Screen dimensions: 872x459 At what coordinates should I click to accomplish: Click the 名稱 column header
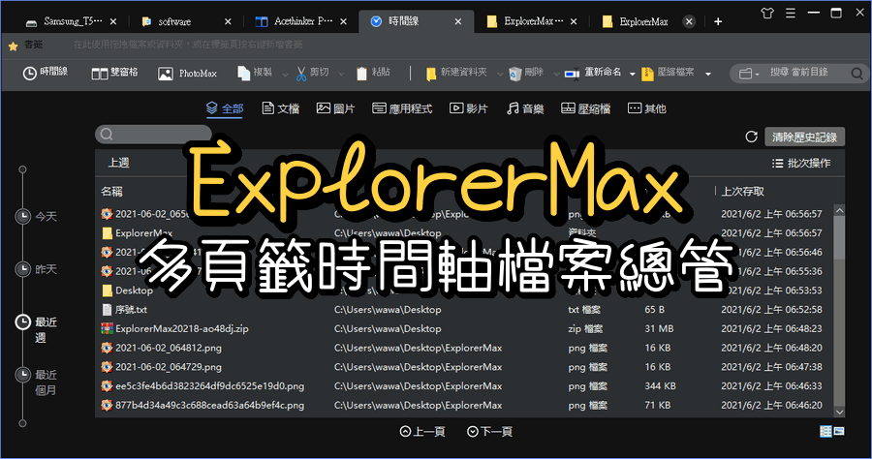coord(111,192)
